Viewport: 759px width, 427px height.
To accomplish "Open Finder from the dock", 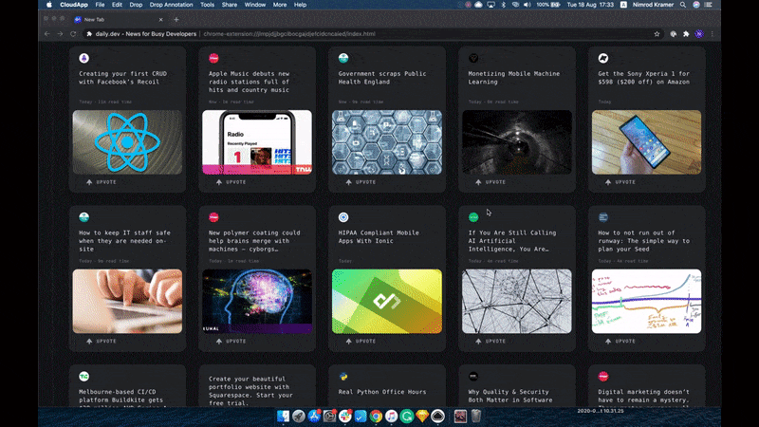I will point(283,416).
